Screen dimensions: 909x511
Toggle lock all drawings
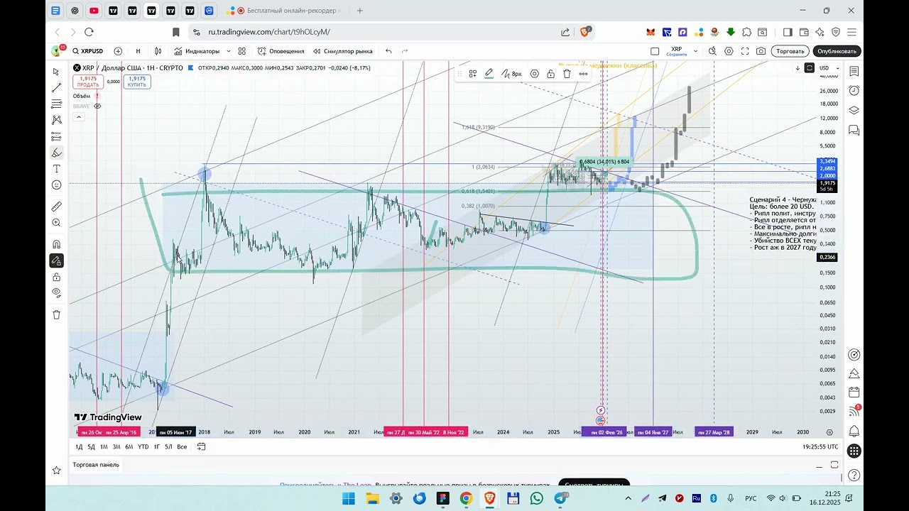pyautogui.click(x=56, y=277)
